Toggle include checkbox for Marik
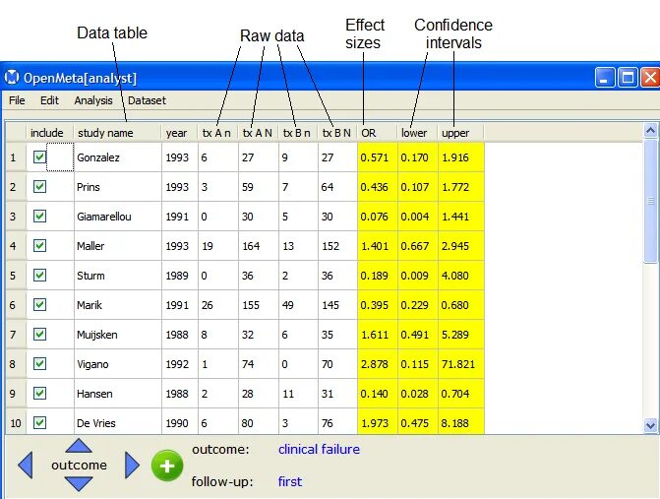 [x=39, y=304]
